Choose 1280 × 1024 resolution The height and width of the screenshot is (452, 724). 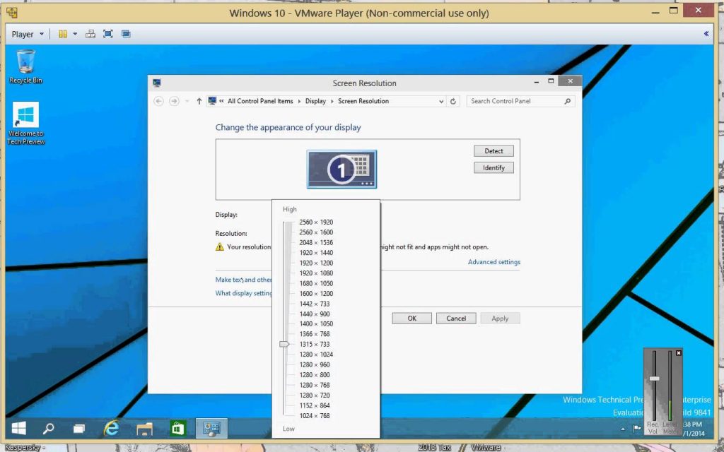(316, 355)
